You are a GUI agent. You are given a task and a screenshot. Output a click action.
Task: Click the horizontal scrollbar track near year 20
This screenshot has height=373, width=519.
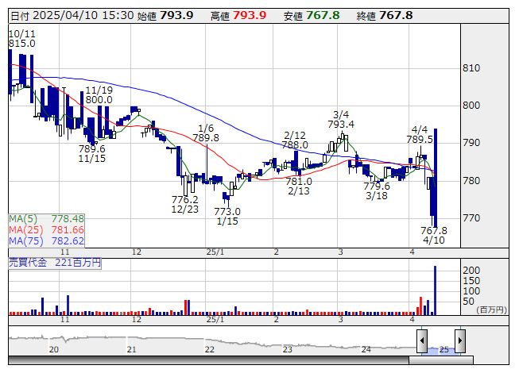point(53,360)
